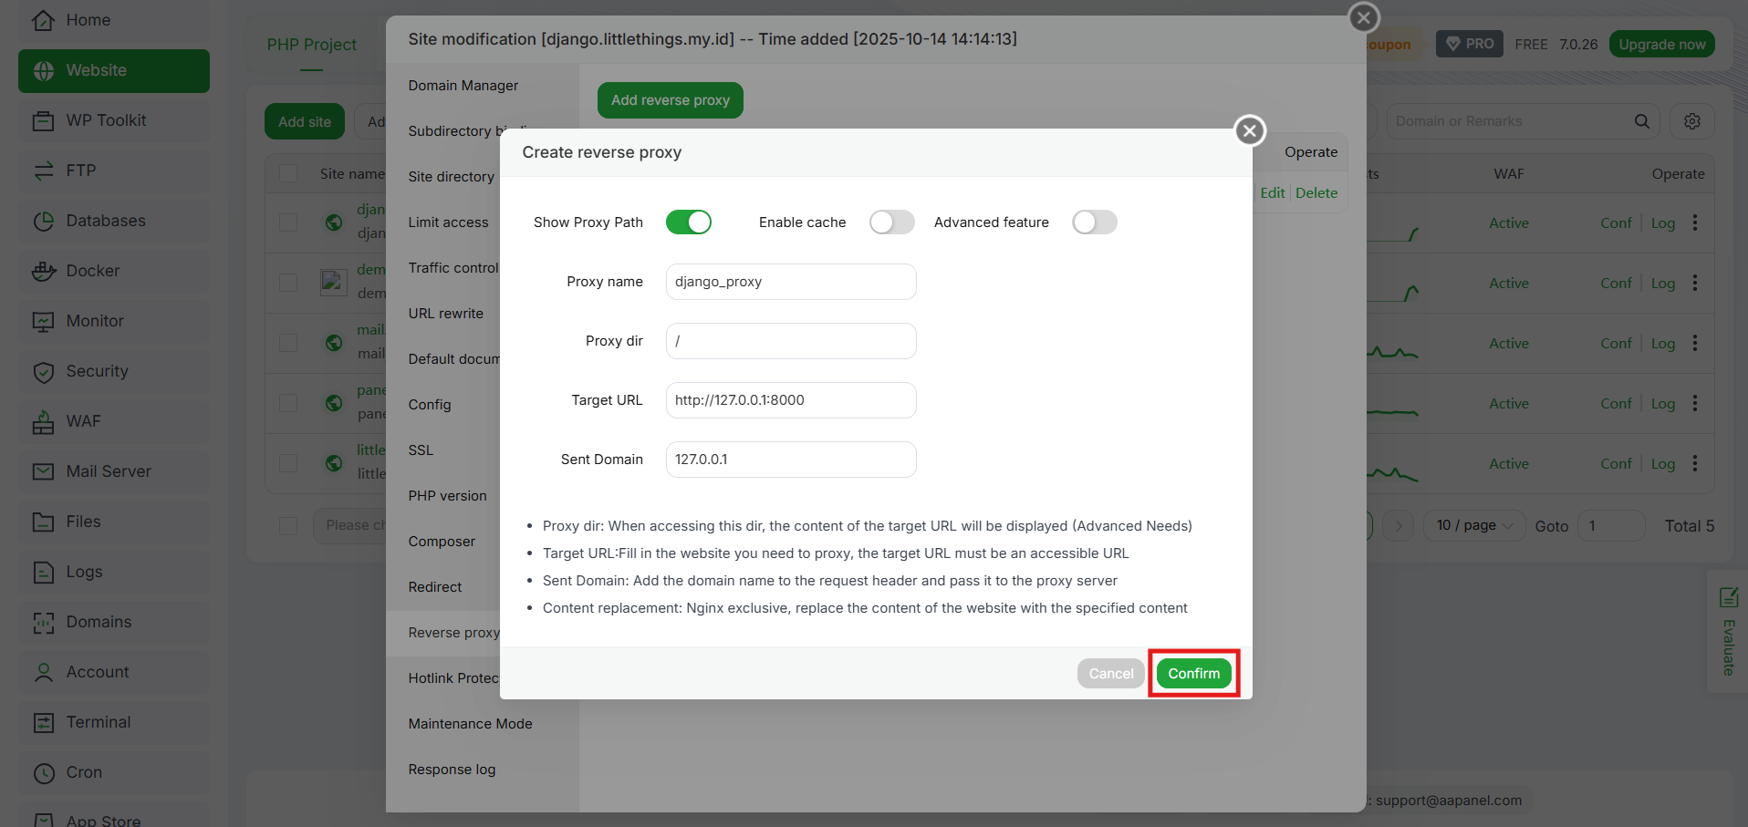1748x827 pixels.
Task: Click the FTP transfer icon in the sidebar
Action: tap(44, 171)
